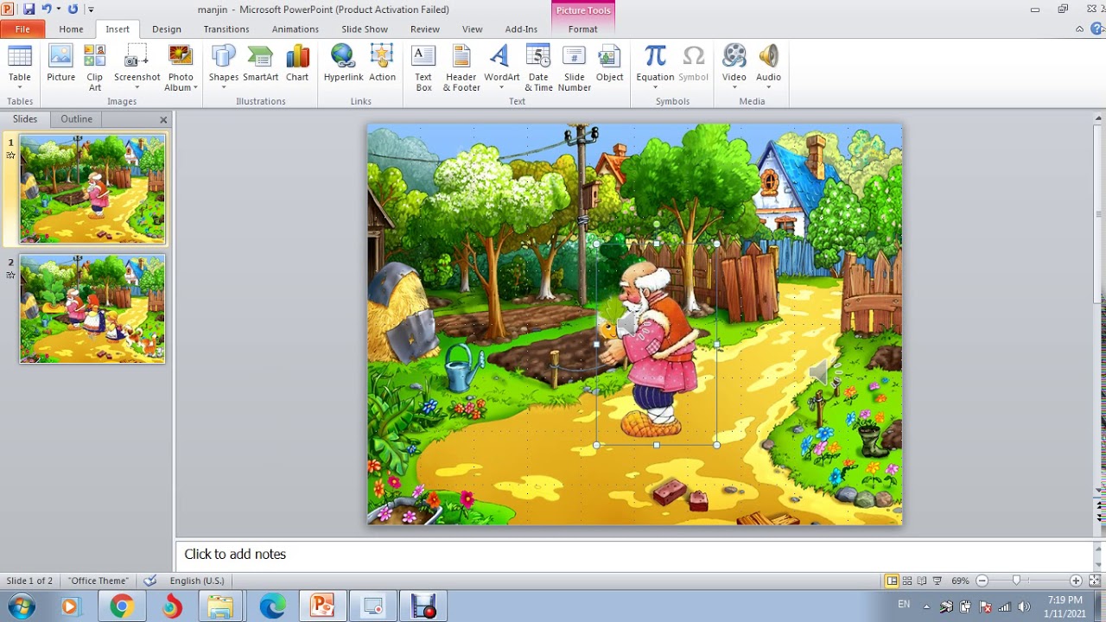The width and height of the screenshot is (1106, 622).
Task: Customize the Quick Access Toolbar dropdown
Action: tap(90, 10)
